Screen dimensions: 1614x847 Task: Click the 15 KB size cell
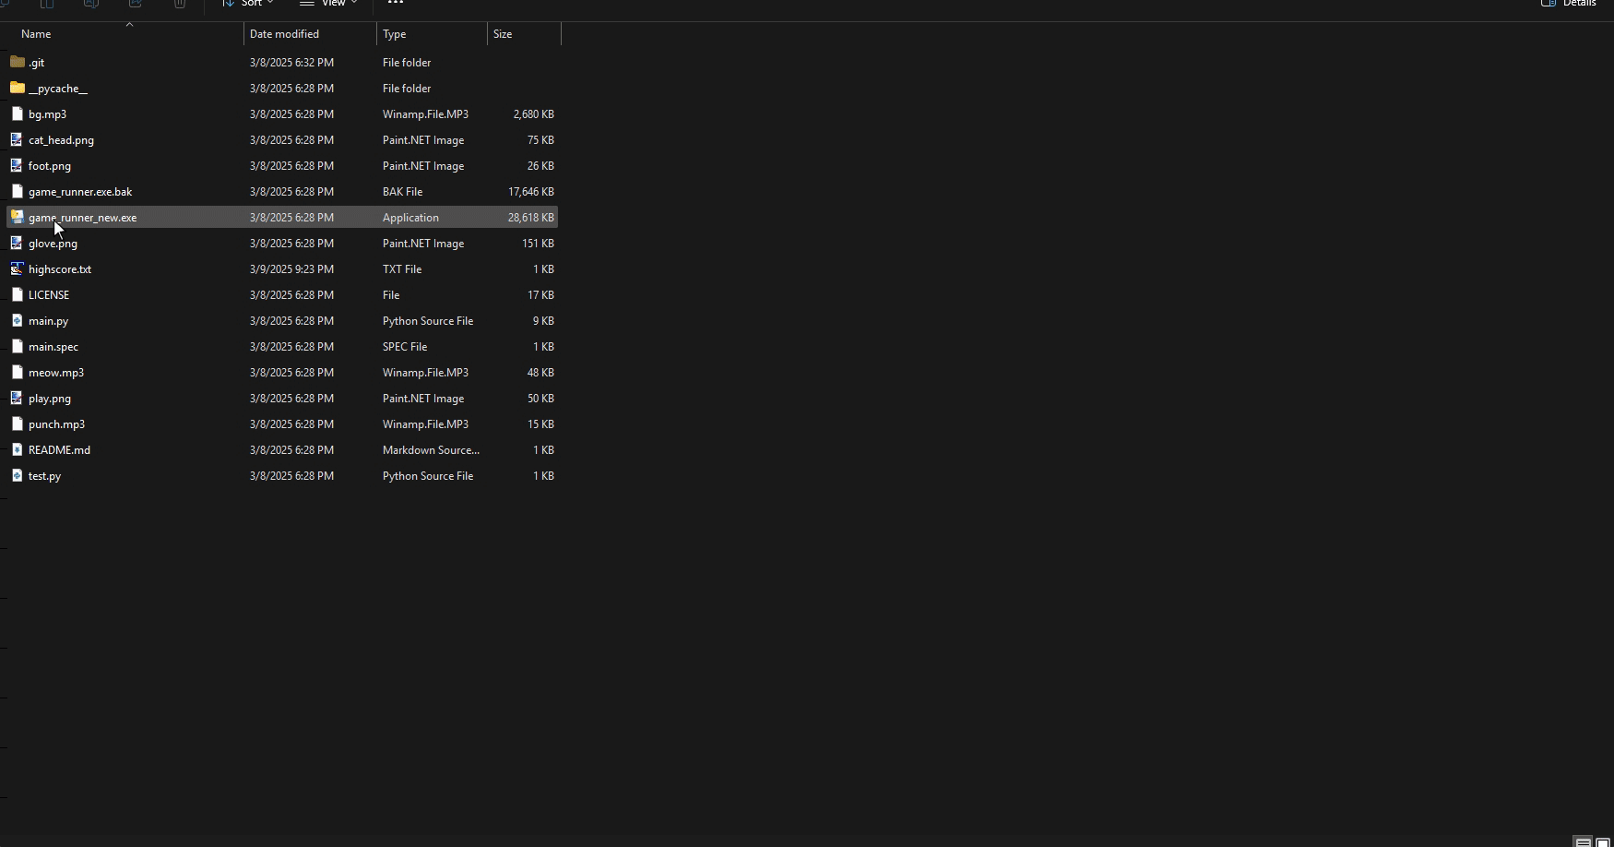(540, 424)
